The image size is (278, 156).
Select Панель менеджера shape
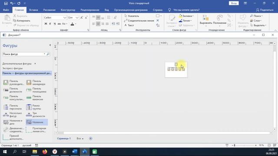[x=36, y=83]
